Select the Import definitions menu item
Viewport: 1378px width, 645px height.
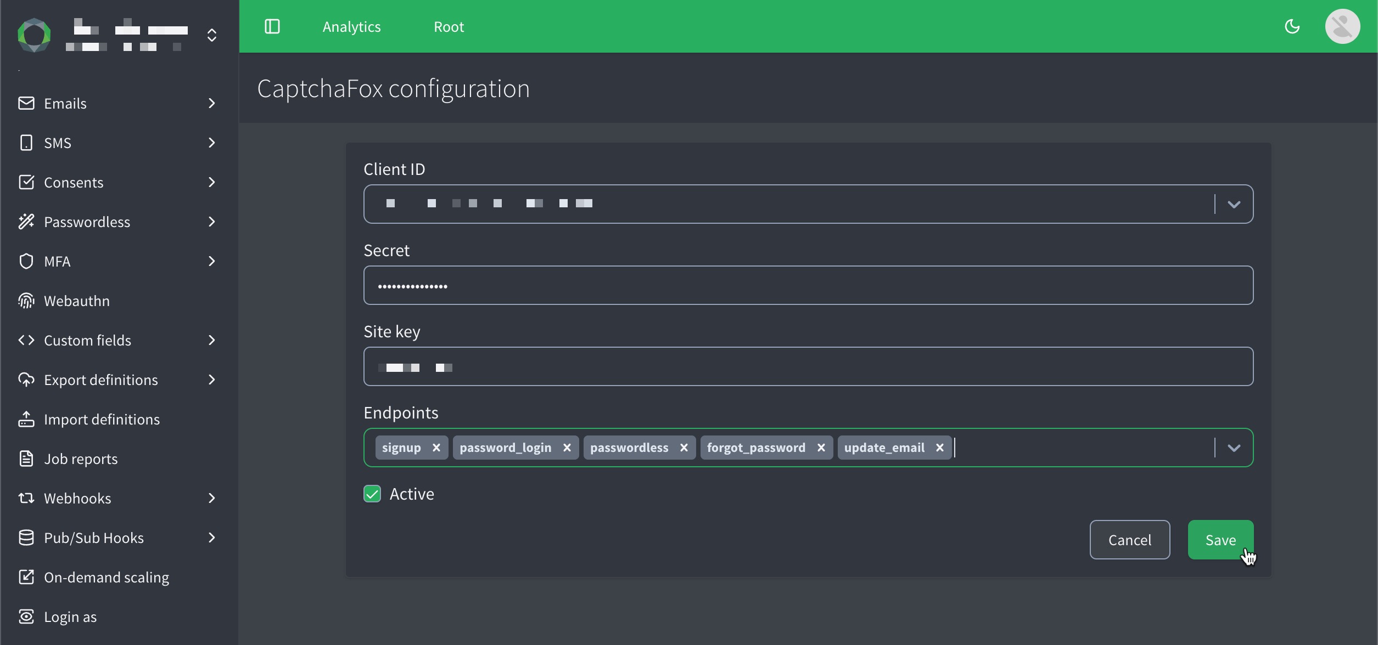(119, 419)
